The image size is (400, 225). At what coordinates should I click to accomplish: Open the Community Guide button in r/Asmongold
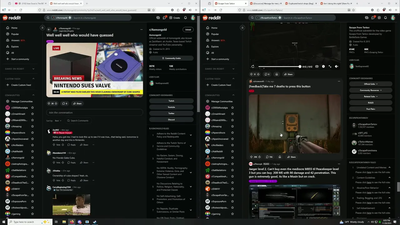pos(171,58)
